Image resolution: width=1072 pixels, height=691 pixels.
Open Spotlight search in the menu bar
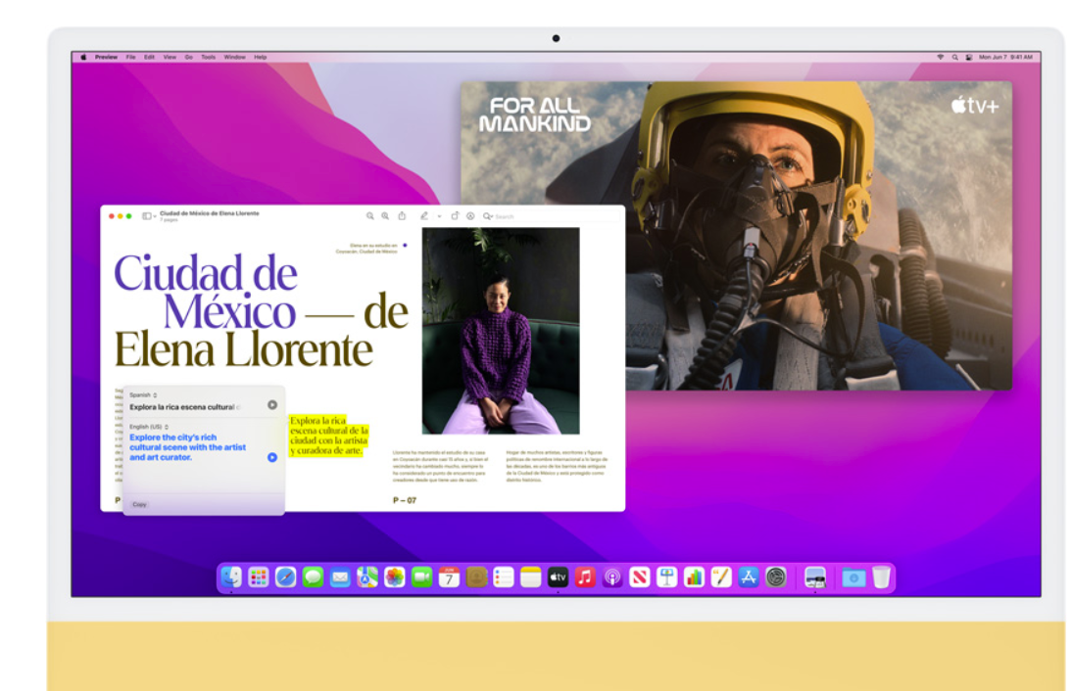coord(955,58)
